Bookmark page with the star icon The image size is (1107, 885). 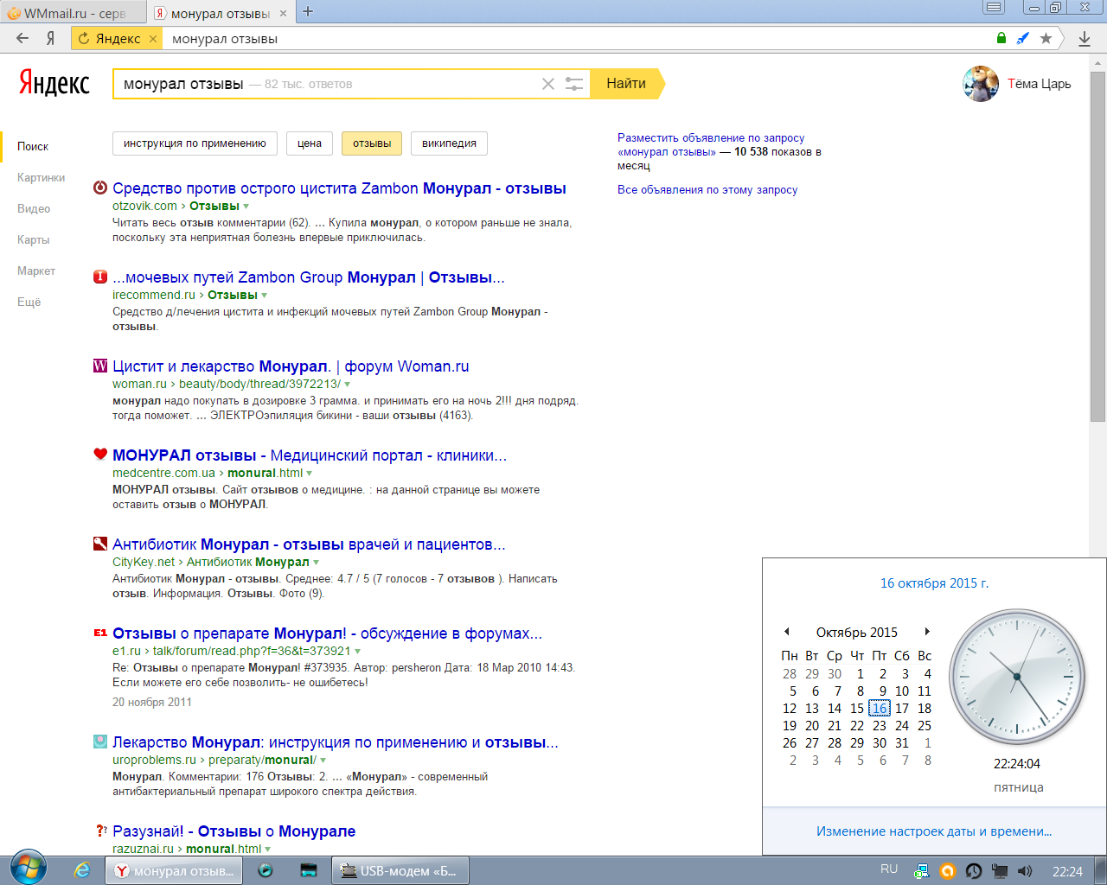pos(1046,38)
